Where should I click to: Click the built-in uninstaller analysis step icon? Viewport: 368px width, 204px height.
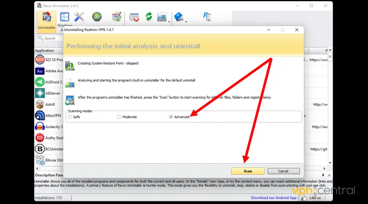point(70,83)
